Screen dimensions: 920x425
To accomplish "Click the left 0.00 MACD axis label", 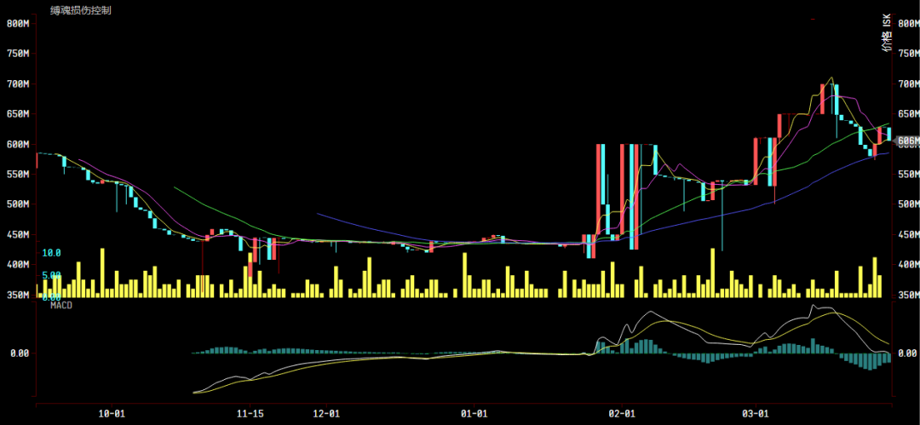I will [x=20, y=353].
